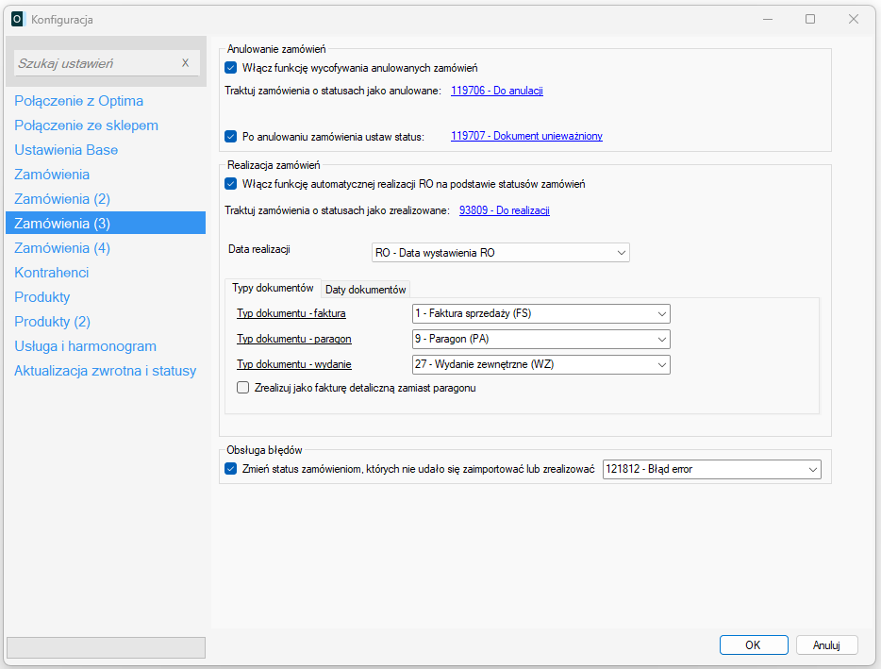Uncheck 'Po anulowaniu zamówienia ustaw status'
Screen dimensions: 881x669
click(231, 136)
